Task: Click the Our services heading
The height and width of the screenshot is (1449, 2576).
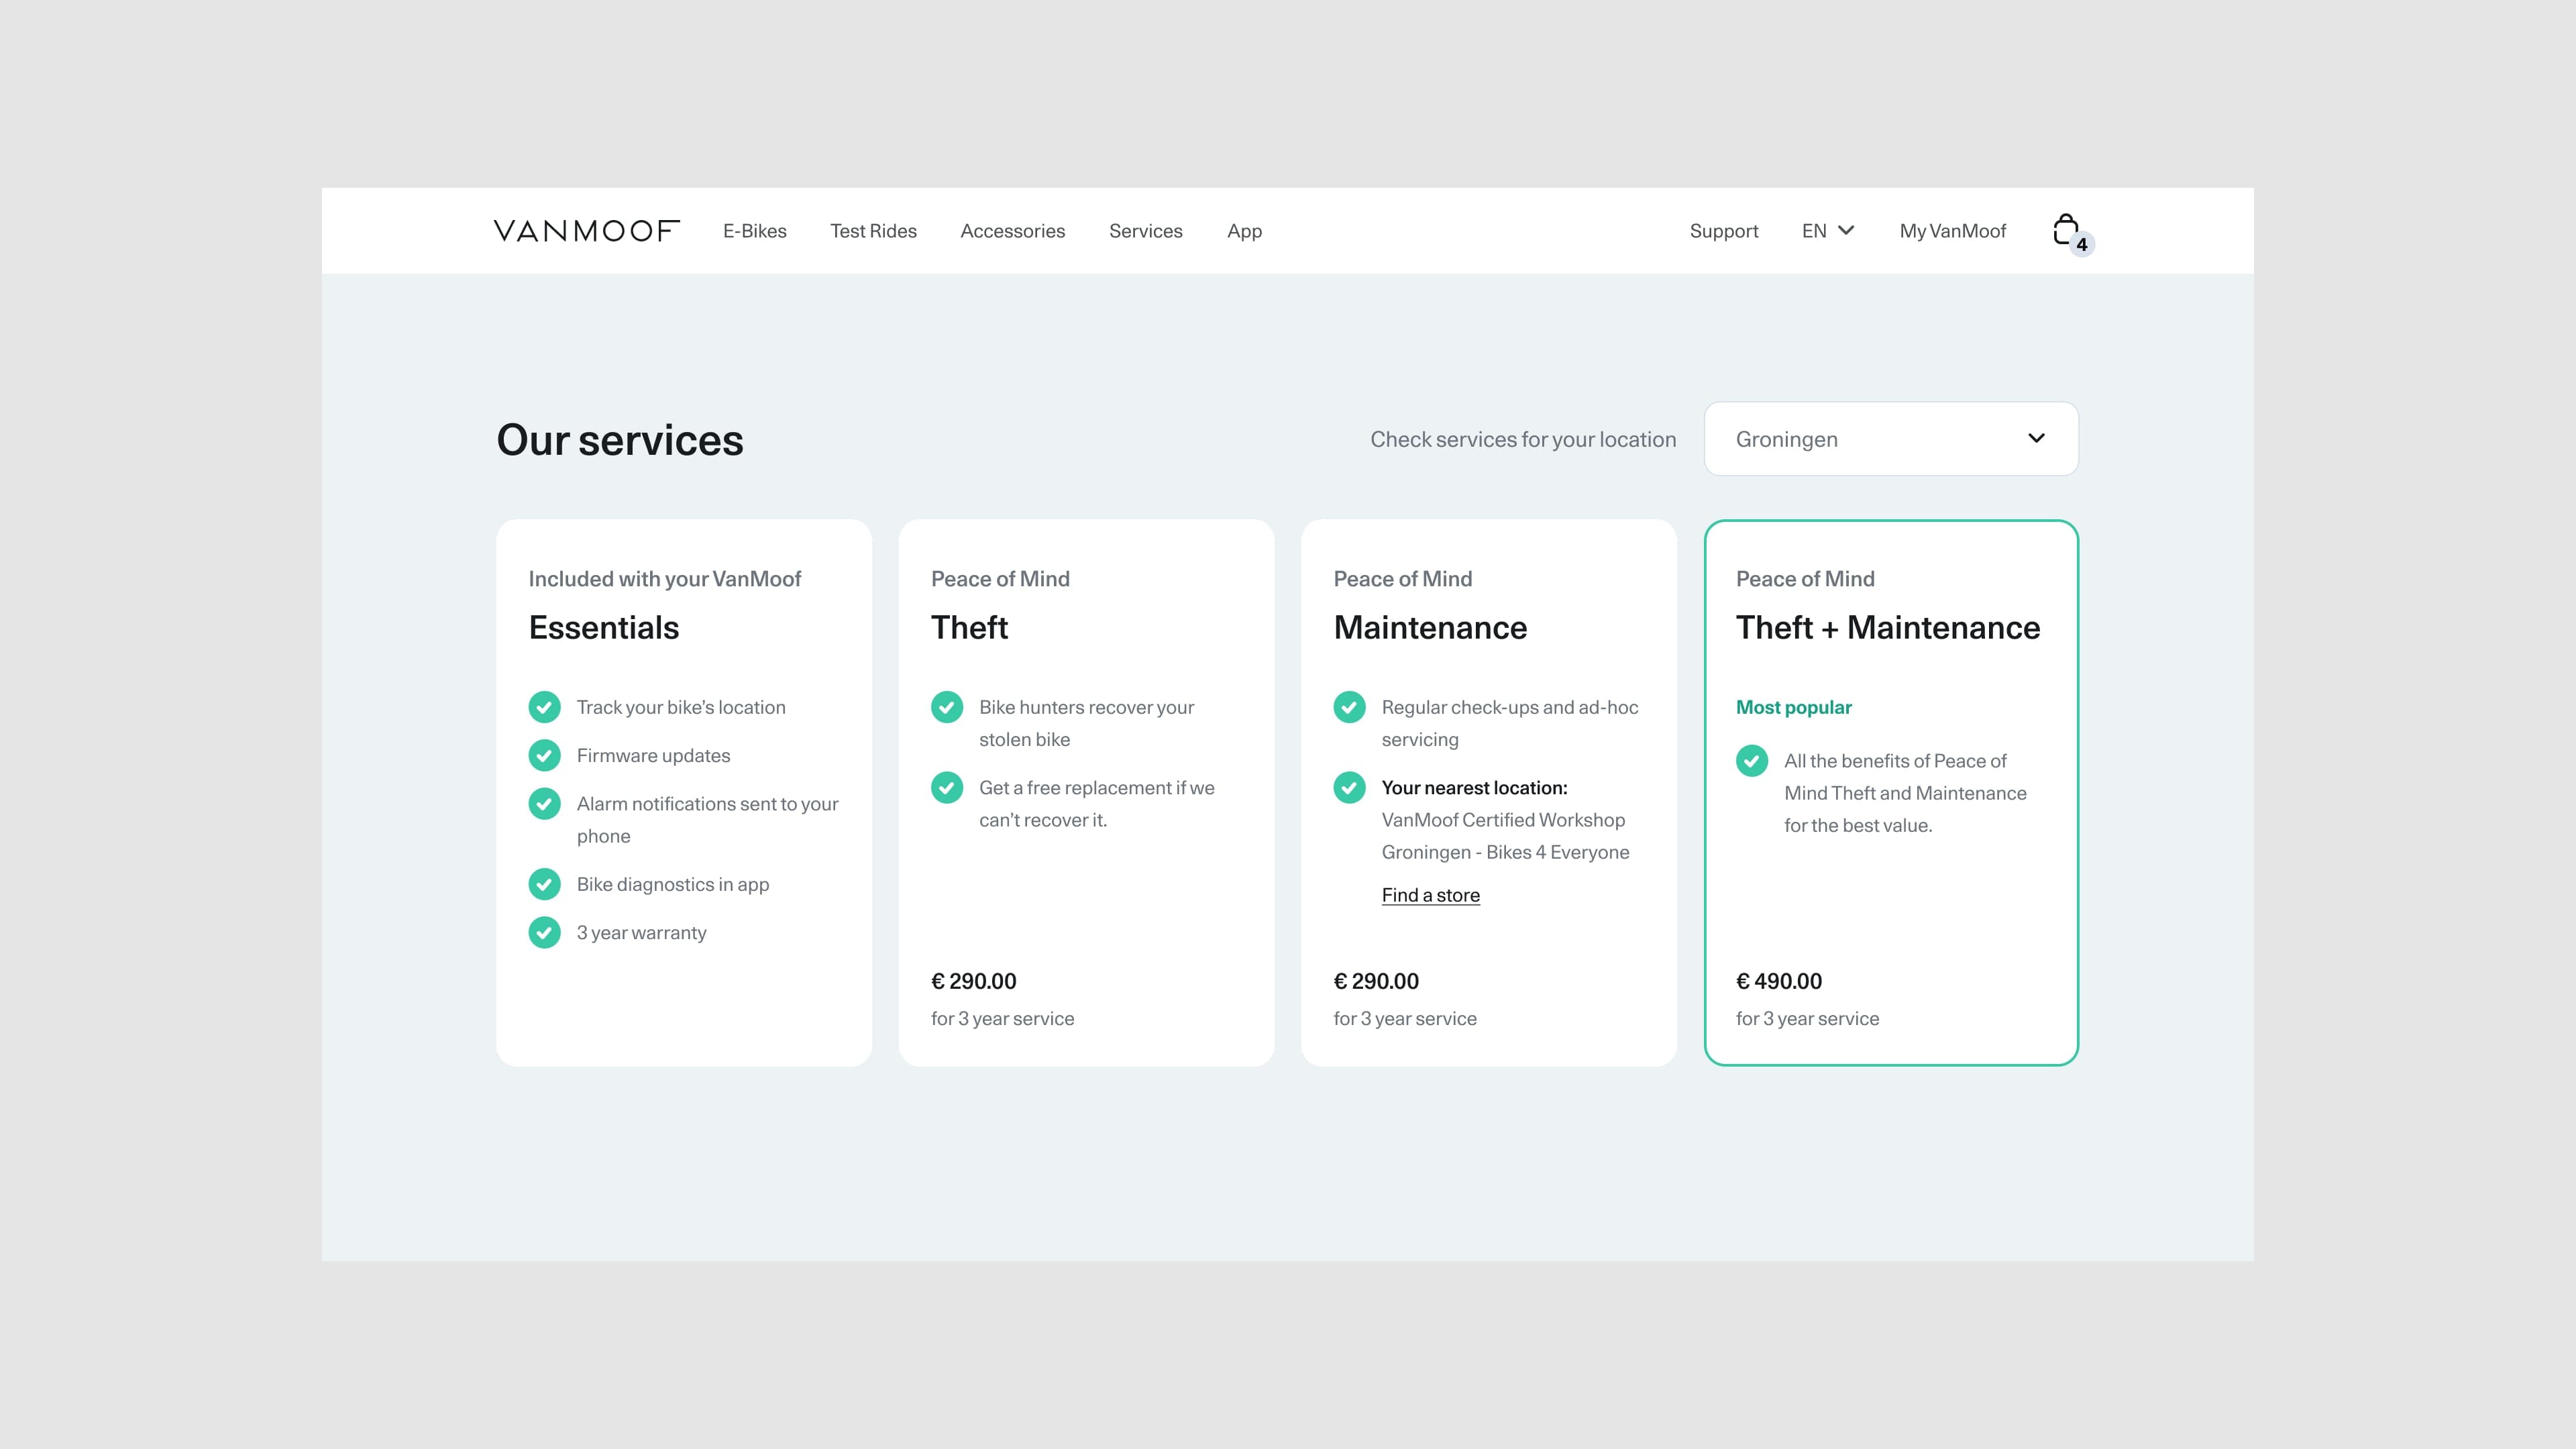Action: point(620,440)
